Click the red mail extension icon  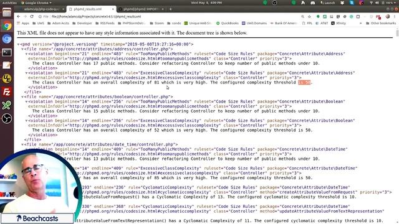[x=378, y=17]
